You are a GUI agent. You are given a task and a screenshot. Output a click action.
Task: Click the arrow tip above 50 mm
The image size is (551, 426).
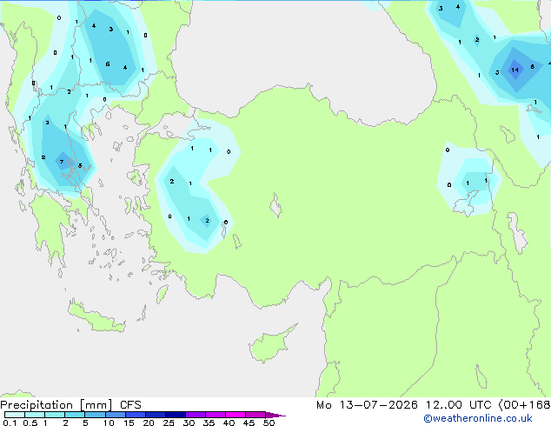(275, 415)
